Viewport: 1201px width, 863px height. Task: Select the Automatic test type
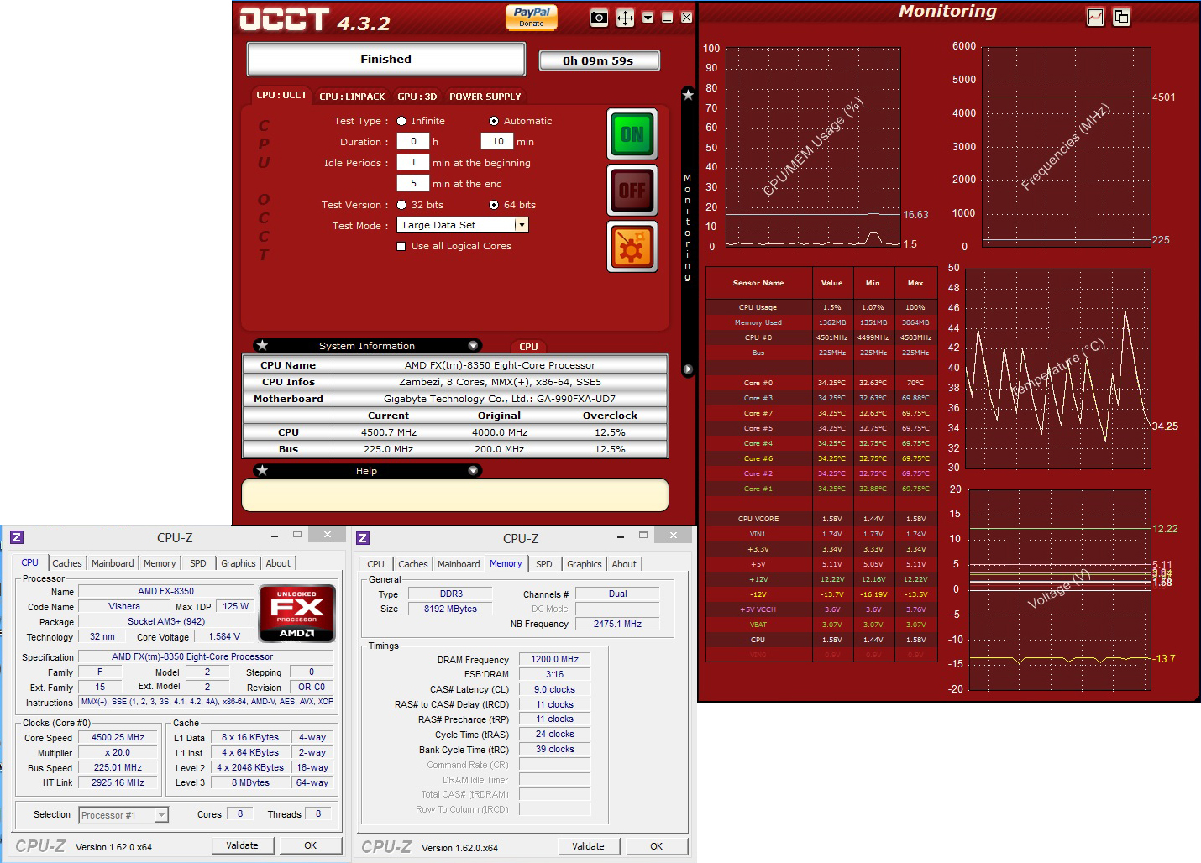[494, 121]
